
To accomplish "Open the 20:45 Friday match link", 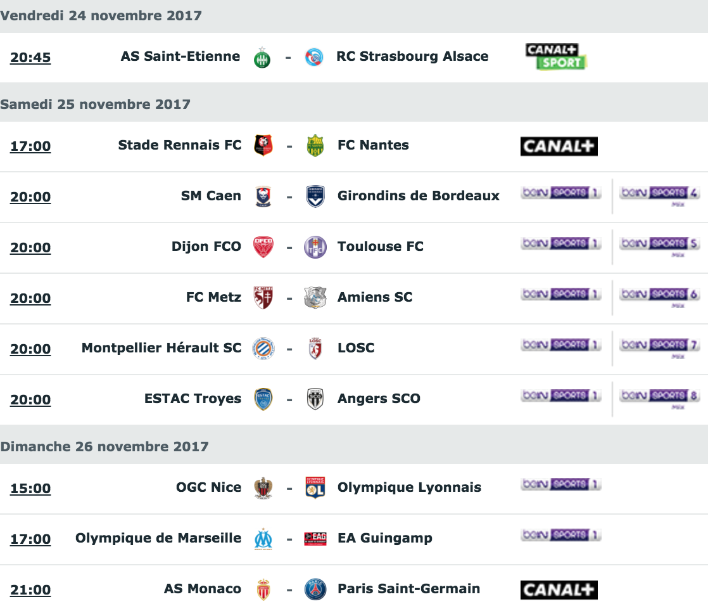I will [x=30, y=58].
